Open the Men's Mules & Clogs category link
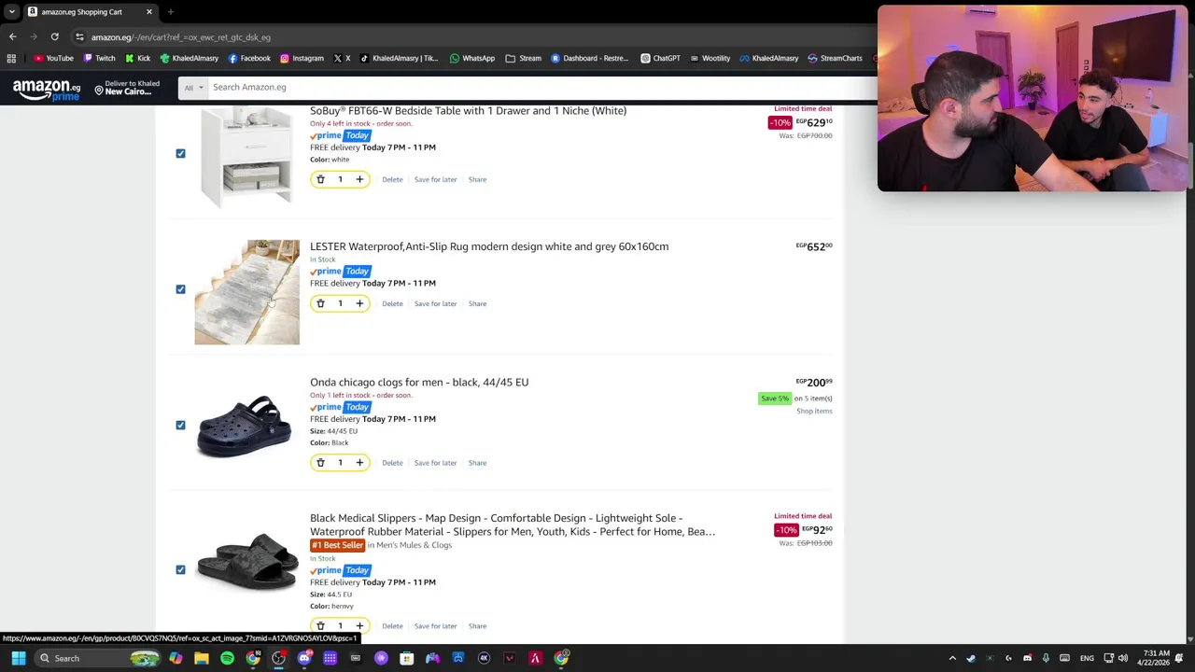Viewport: 1195px width, 672px height. 414,545
